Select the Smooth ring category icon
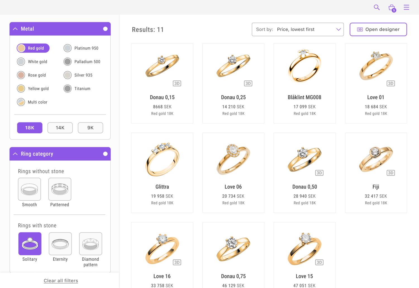Screen dimensions: 419x288 point(29,189)
